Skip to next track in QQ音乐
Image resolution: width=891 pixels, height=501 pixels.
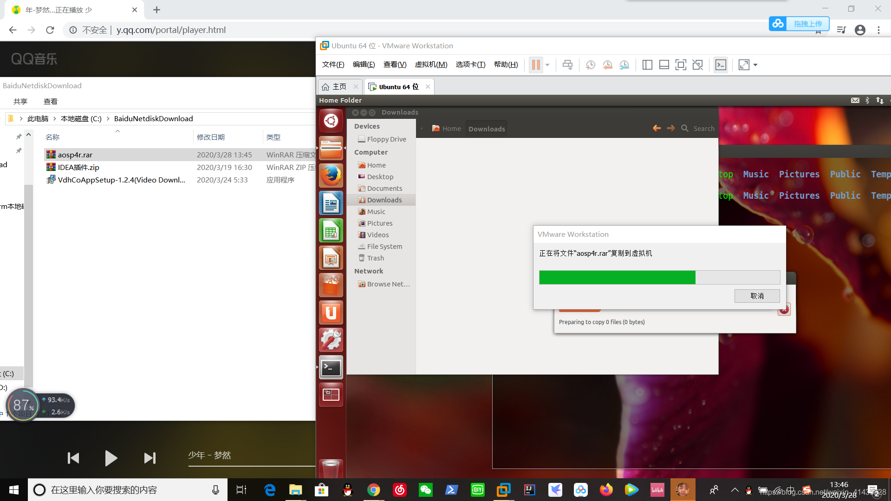[150, 458]
